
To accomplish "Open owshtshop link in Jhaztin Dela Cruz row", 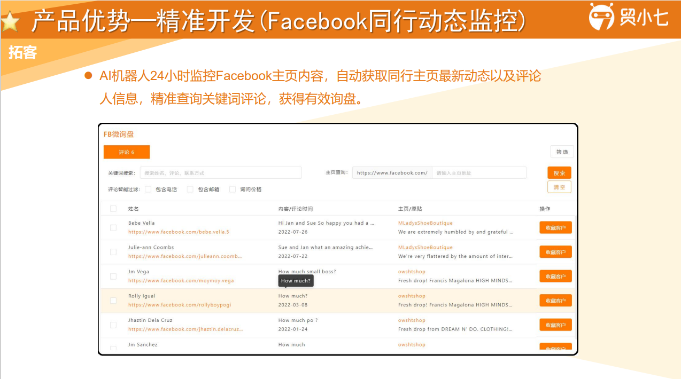I will [412, 320].
